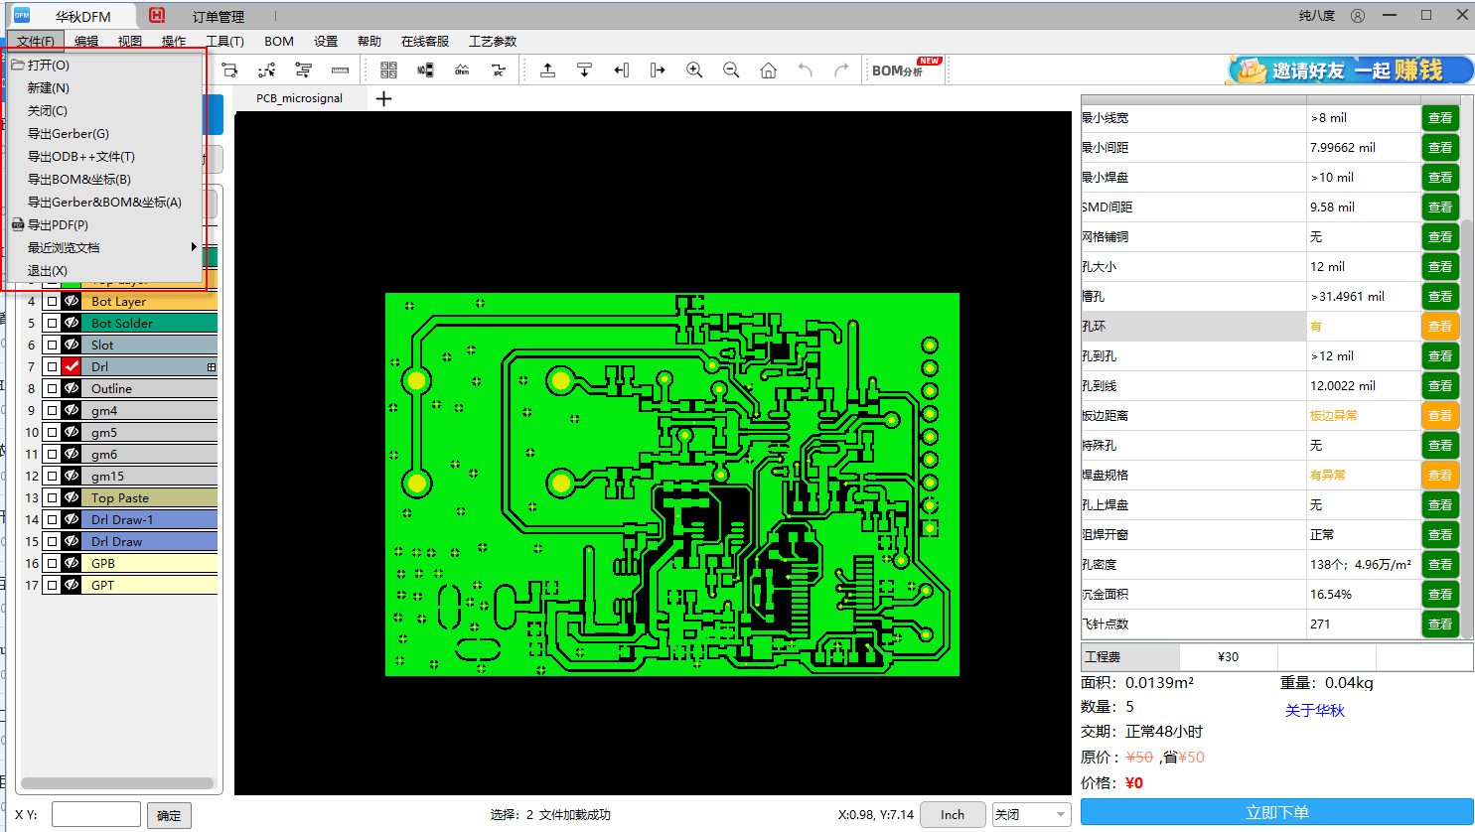This screenshot has height=832, width=1475.
Task: Click the zoom in magnifier icon
Action: click(x=694, y=69)
